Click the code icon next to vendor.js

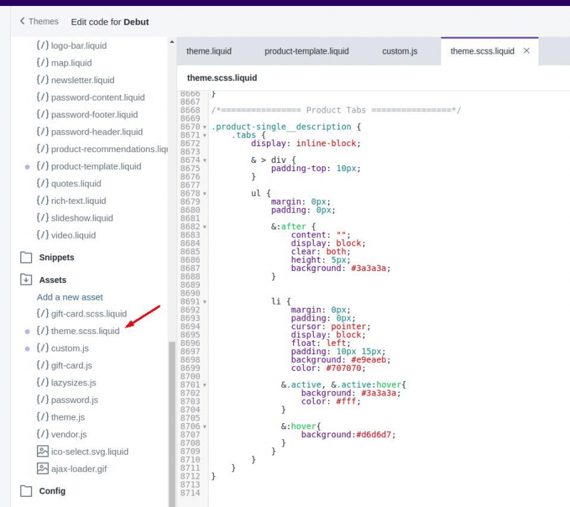(x=42, y=434)
